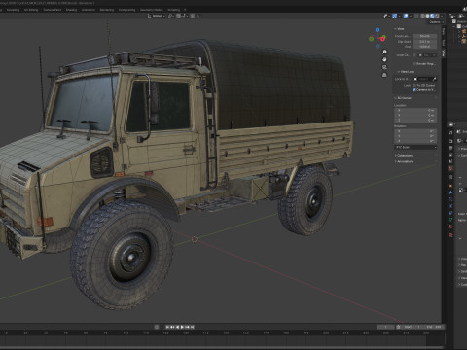The width and height of the screenshot is (467, 350).
Task: Collapse the View panel section
Action: point(399,29)
